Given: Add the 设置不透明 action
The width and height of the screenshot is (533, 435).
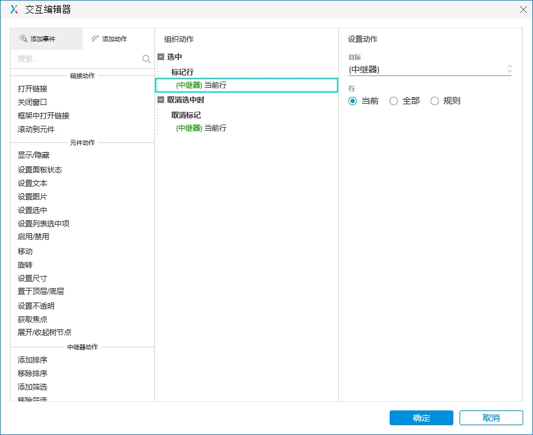Looking at the screenshot, I should click(x=36, y=306).
